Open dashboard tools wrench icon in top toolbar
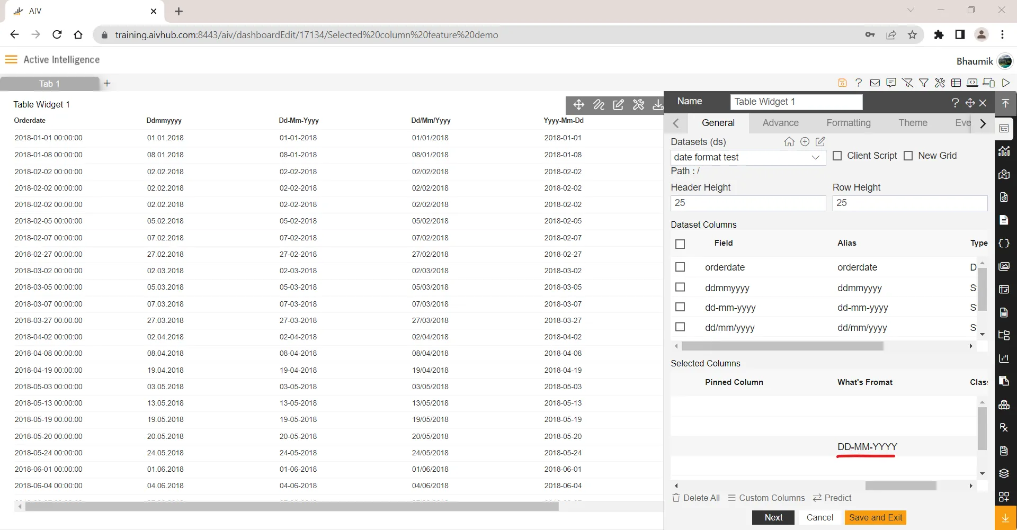The height and width of the screenshot is (530, 1017). pyautogui.click(x=940, y=83)
